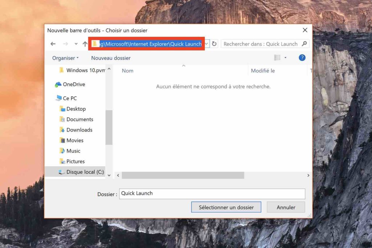The height and width of the screenshot is (248, 372).
Task: Select Ce PC in the sidebar
Action: [70, 98]
